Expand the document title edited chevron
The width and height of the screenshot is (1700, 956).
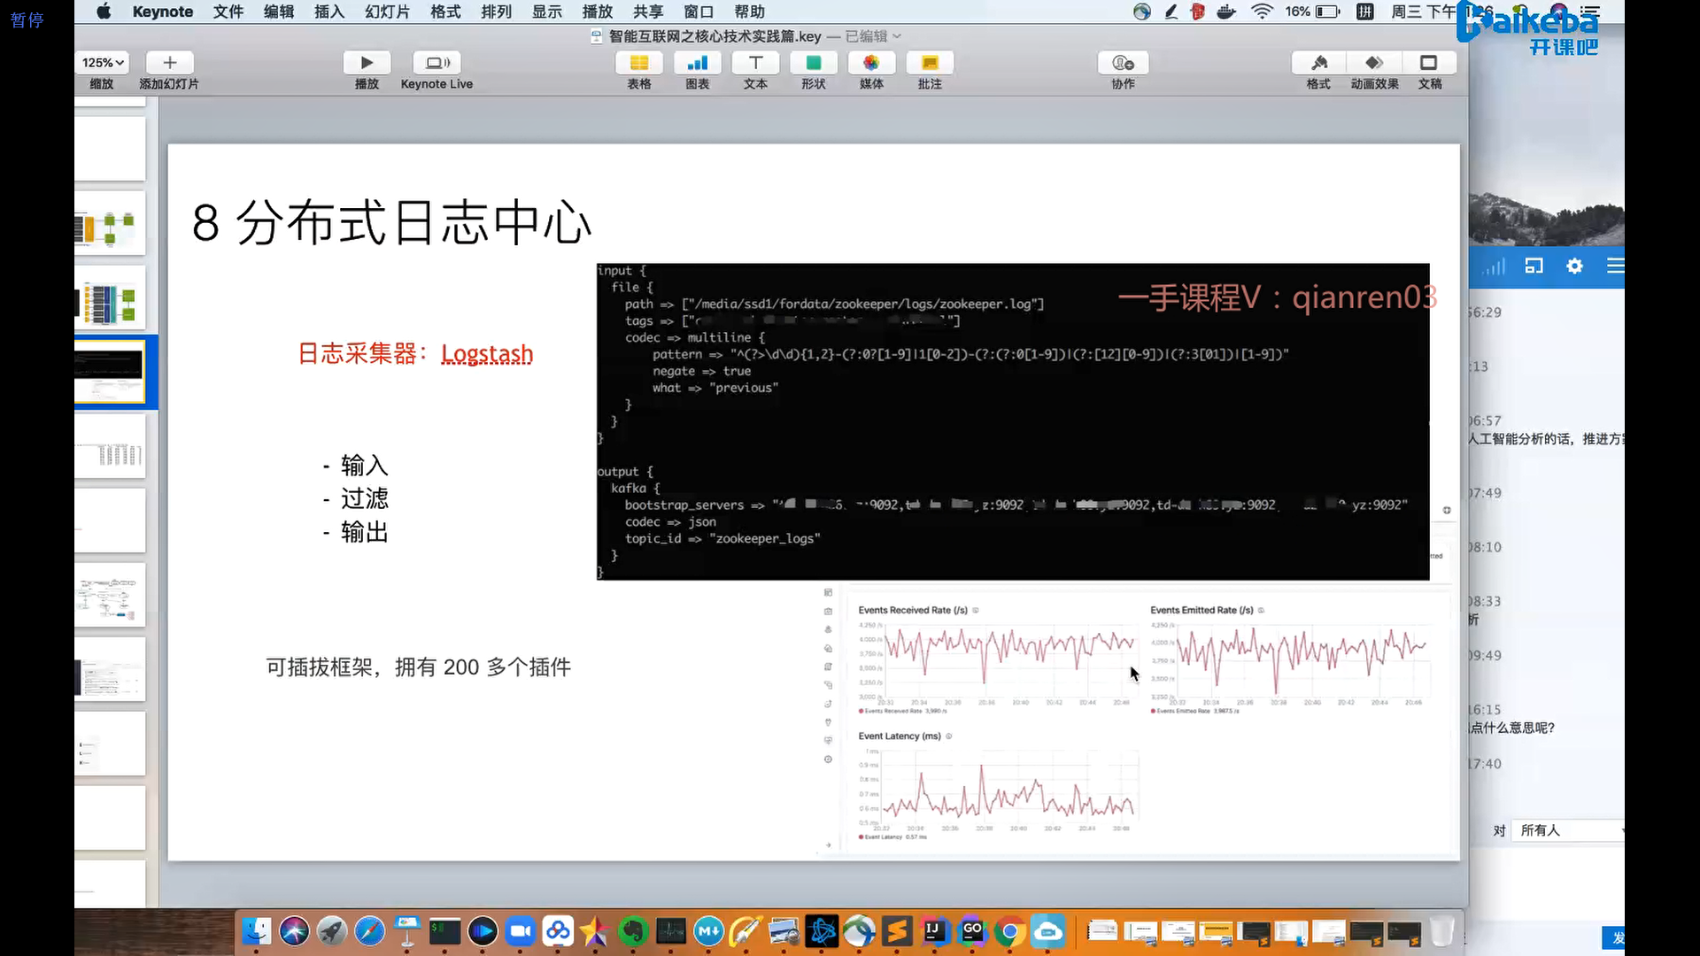click(x=897, y=36)
